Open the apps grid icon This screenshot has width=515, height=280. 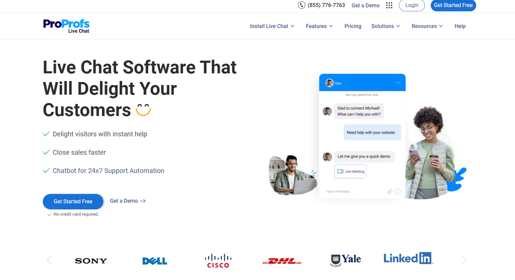pos(389,5)
